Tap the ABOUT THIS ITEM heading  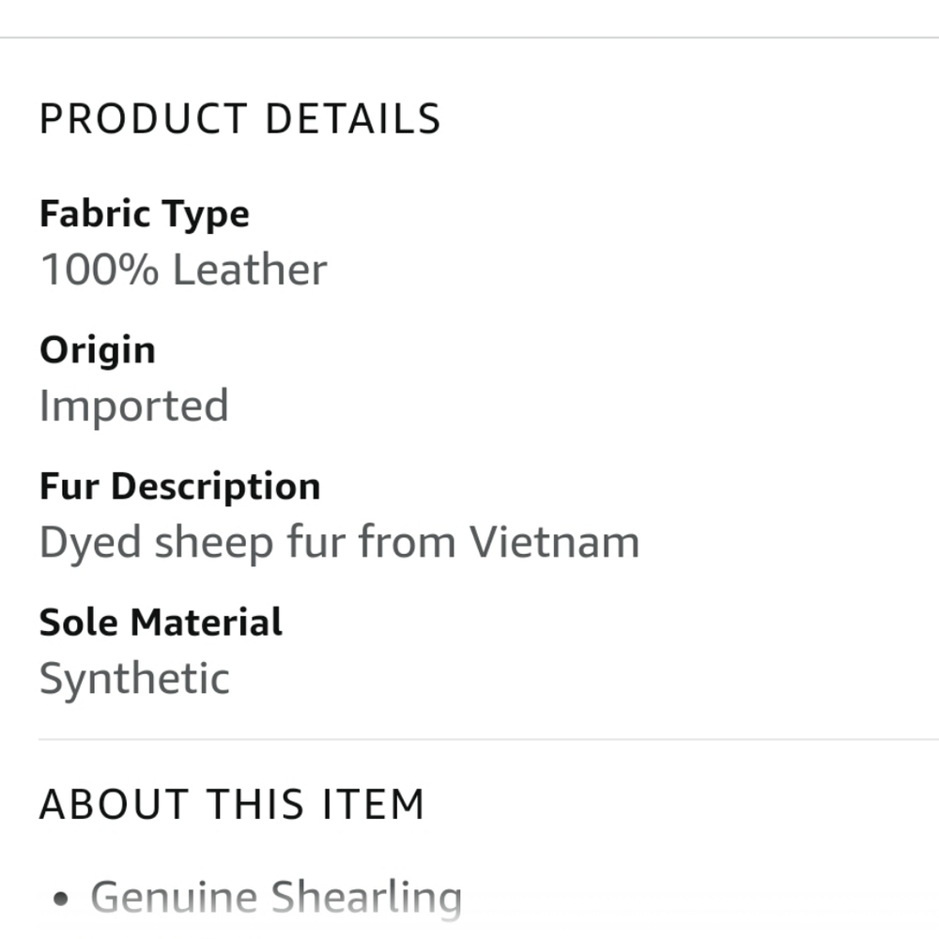click(x=232, y=805)
